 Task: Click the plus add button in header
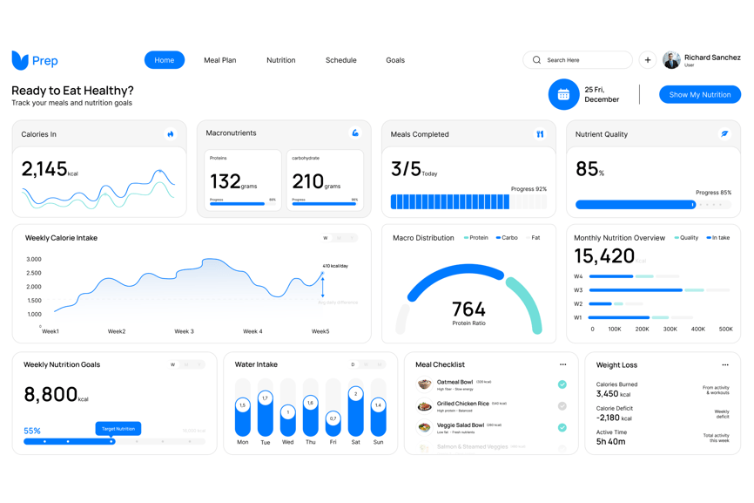point(648,60)
